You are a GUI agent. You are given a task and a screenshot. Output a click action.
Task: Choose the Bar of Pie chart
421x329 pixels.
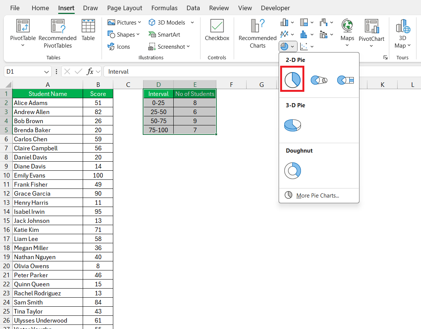tap(345, 80)
